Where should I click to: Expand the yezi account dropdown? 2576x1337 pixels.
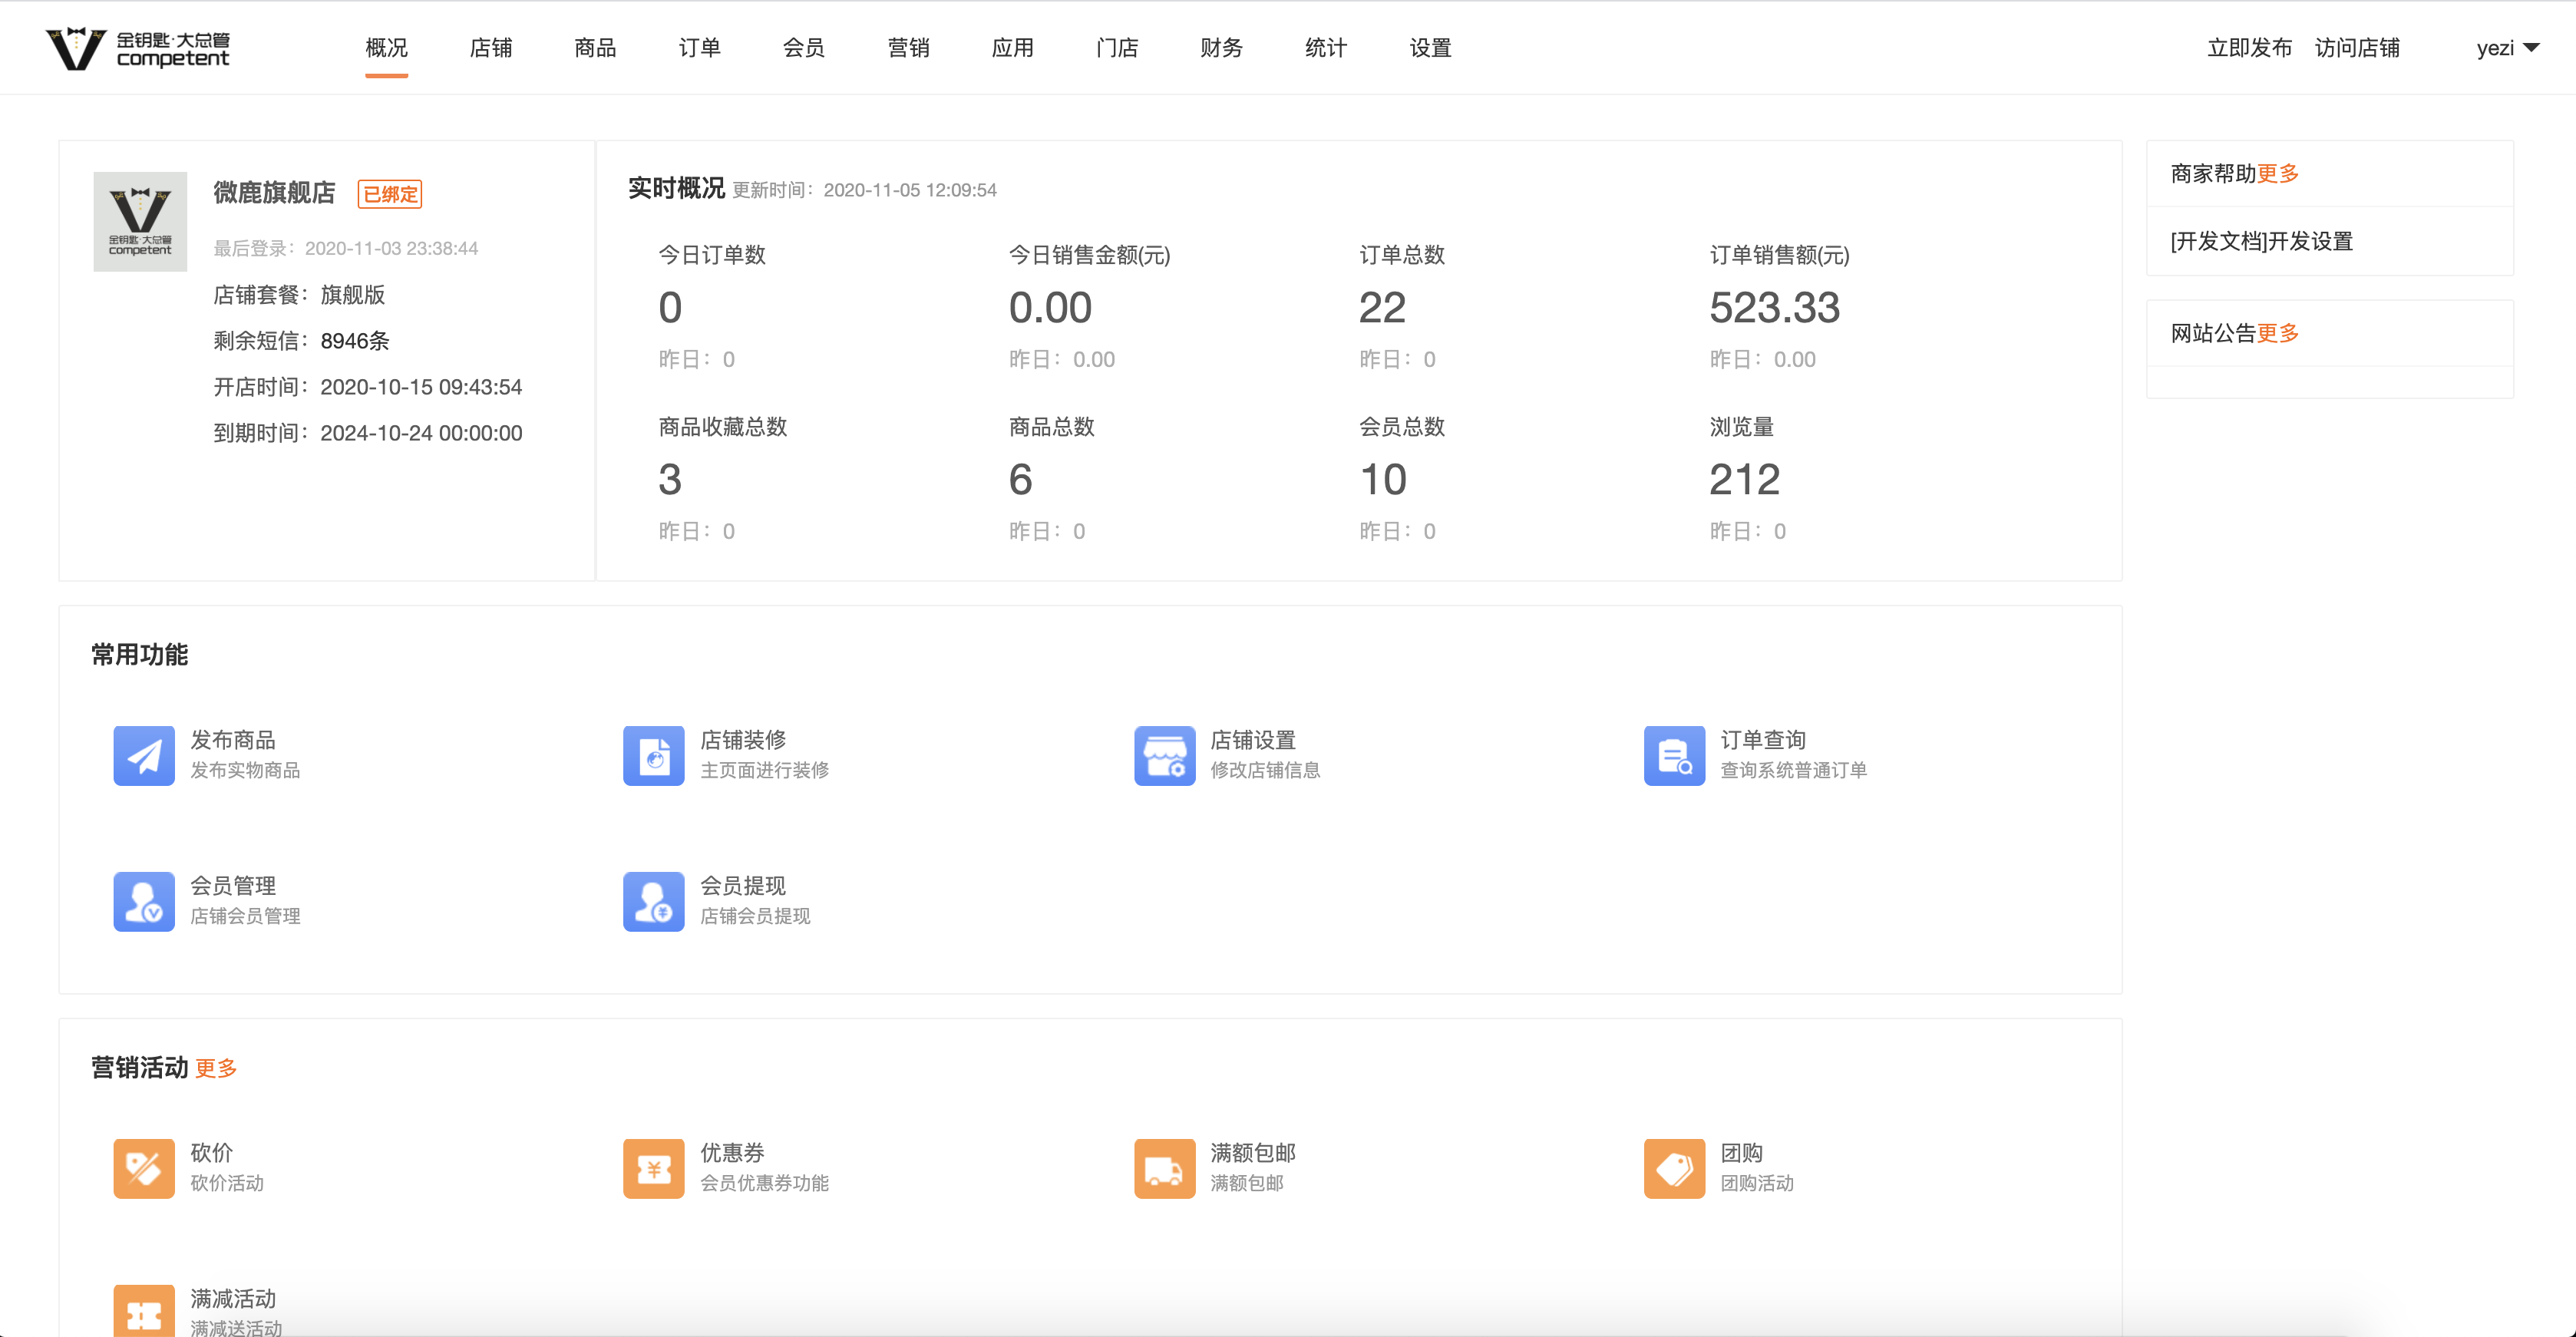(x=2507, y=48)
